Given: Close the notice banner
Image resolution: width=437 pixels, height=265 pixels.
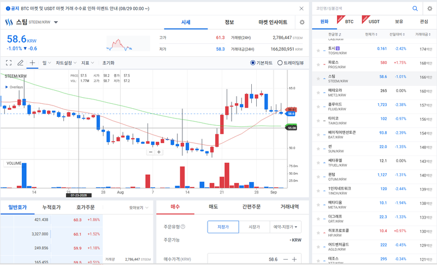Looking at the screenshot, I should (x=302, y=8).
